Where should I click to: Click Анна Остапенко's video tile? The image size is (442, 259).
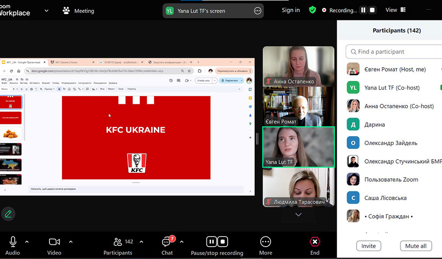(298, 66)
